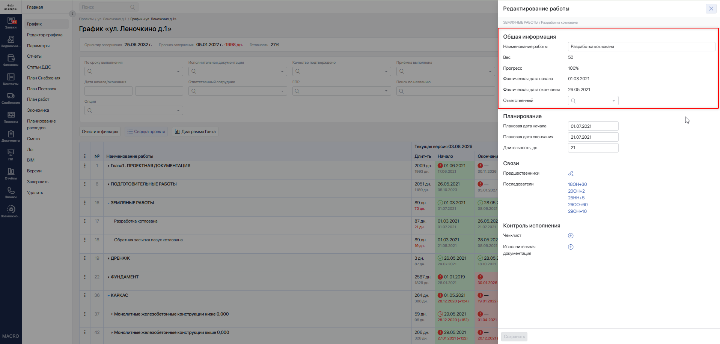
Task: Open the Ответственный сотрудник filter dropdown
Action: pos(238,91)
